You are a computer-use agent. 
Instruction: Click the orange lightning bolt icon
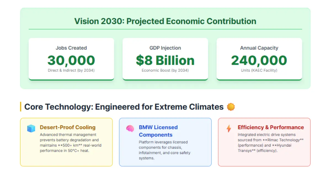pos(229,128)
